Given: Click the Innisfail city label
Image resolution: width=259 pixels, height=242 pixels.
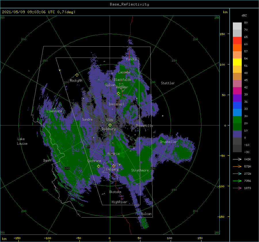Looking at the screenshot, I should [x=116, y=104].
